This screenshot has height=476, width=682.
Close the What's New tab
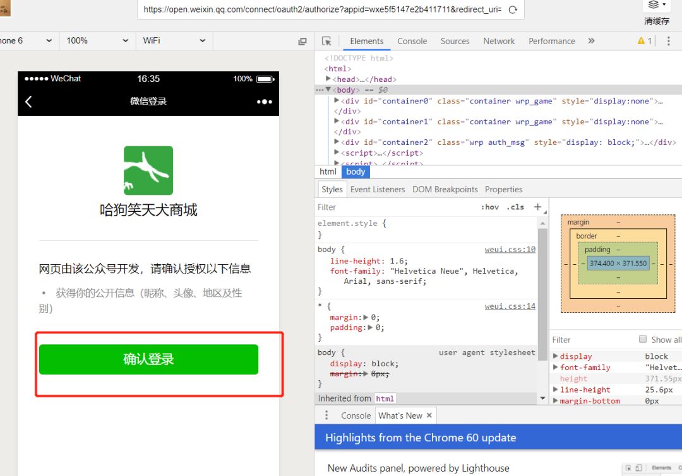(x=429, y=415)
